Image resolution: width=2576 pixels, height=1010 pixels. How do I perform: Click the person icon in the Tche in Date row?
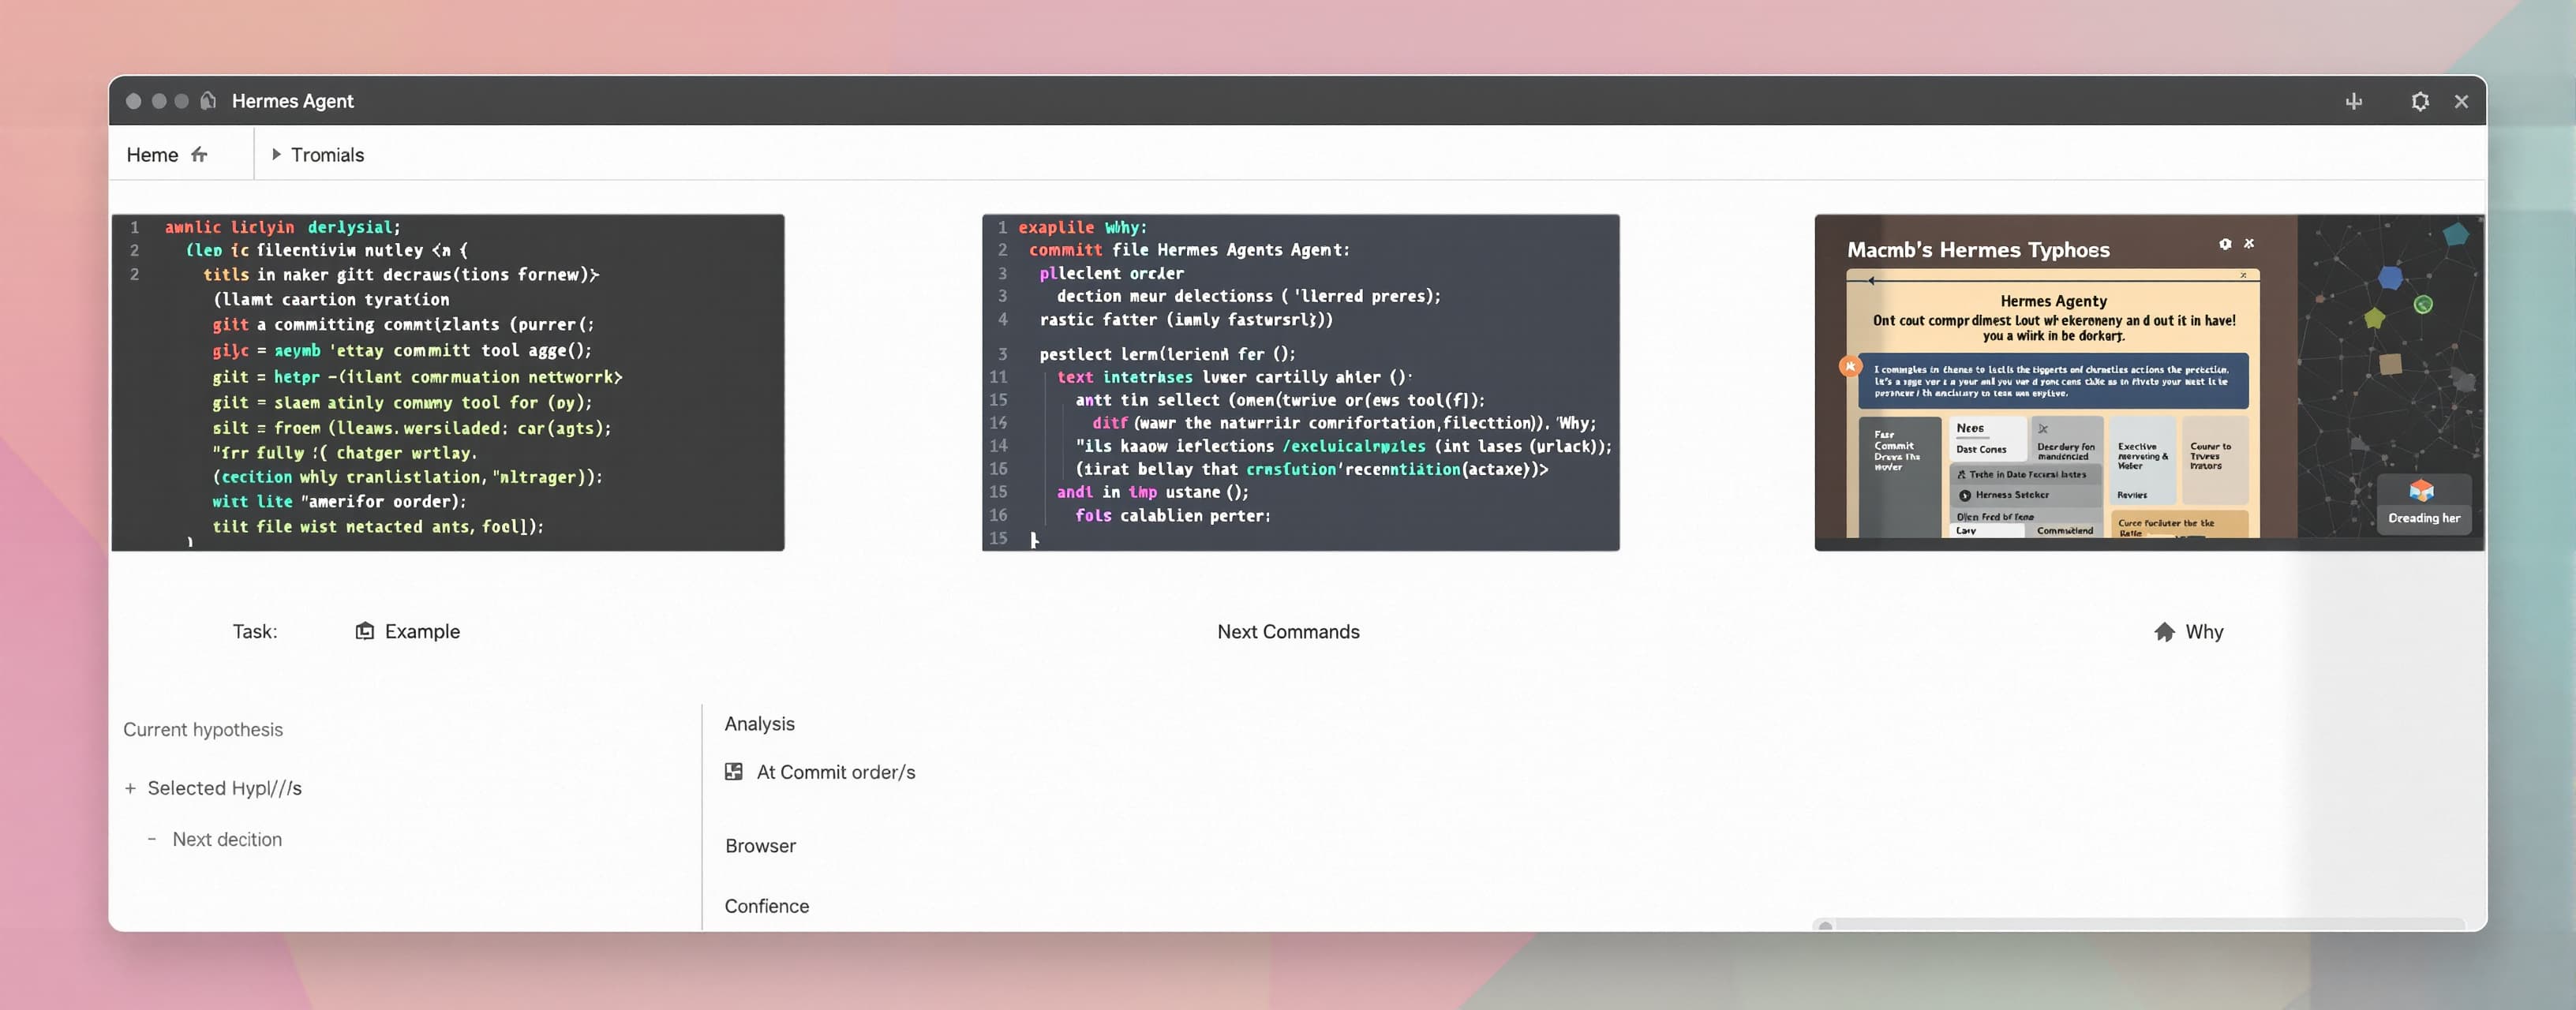(1962, 475)
